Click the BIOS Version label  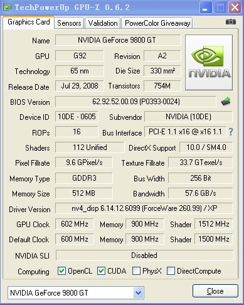(30, 102)
